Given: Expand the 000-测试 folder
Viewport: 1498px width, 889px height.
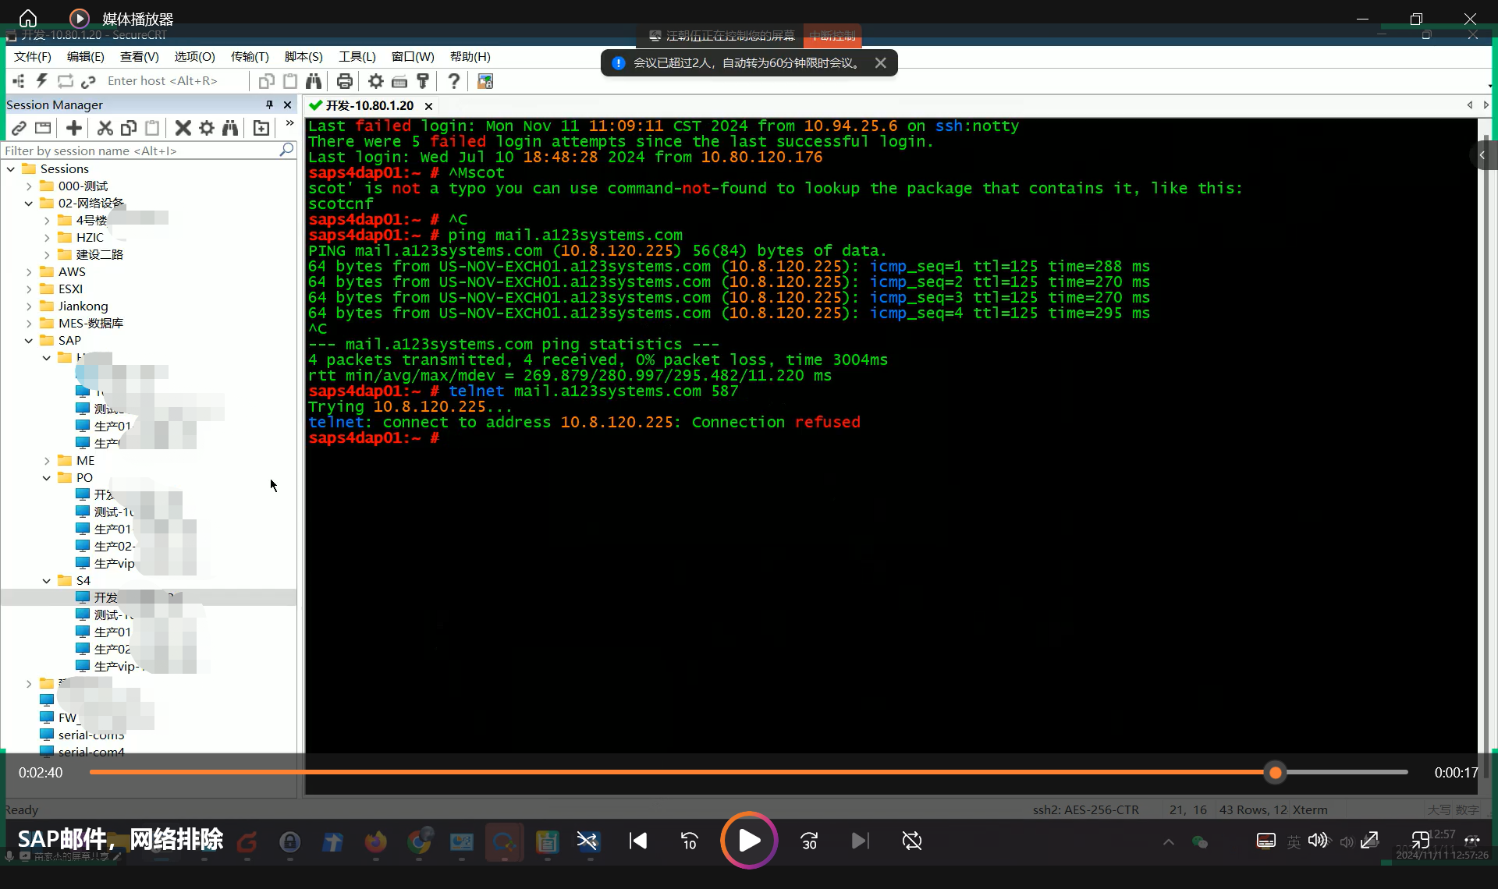Looking at the screenshot, I should [29, 186].
